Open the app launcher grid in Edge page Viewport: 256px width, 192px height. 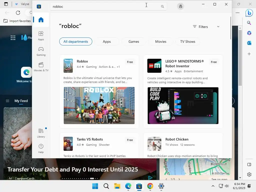13,38
